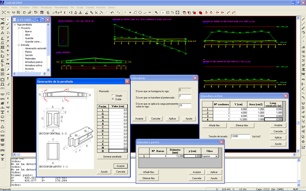Viewport: 306px width, 191px height.
Task: Click the PK icon in the left toolbar
Action: (8, 64)
